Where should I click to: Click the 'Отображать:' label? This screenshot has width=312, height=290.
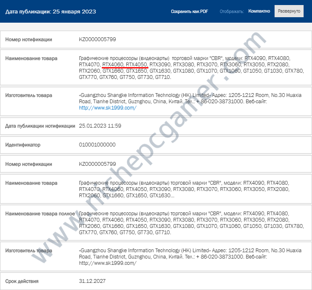(x=232, y=11)
